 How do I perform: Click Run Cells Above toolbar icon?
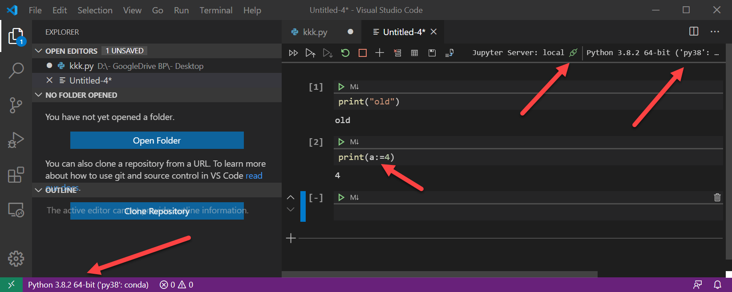(x=310, y=53)
